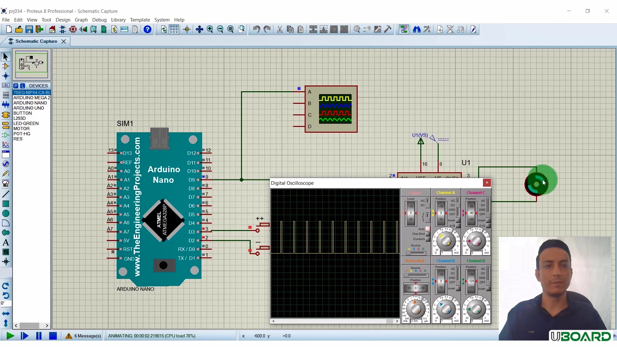Viewport: 617px width, 347px height.
Task: Click the devices list right scroll arrow
Action: click(x=47, y=325)
